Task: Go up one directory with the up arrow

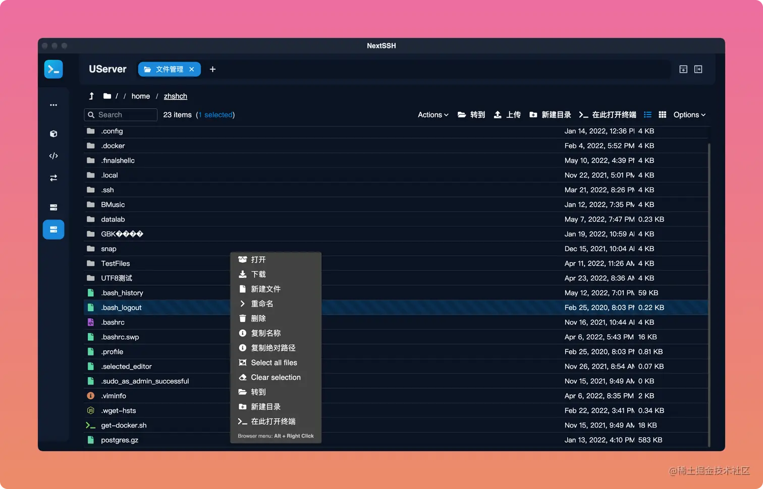Action: coord(91,96)
